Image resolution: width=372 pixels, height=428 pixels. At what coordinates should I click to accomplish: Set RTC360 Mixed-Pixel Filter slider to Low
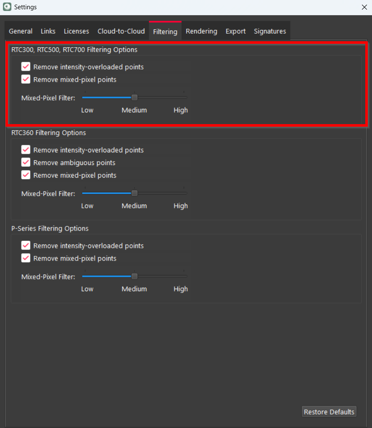pos(85,193)
